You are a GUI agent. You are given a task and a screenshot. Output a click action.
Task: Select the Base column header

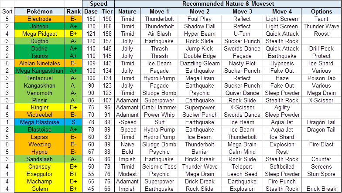(x=91, y=11)
